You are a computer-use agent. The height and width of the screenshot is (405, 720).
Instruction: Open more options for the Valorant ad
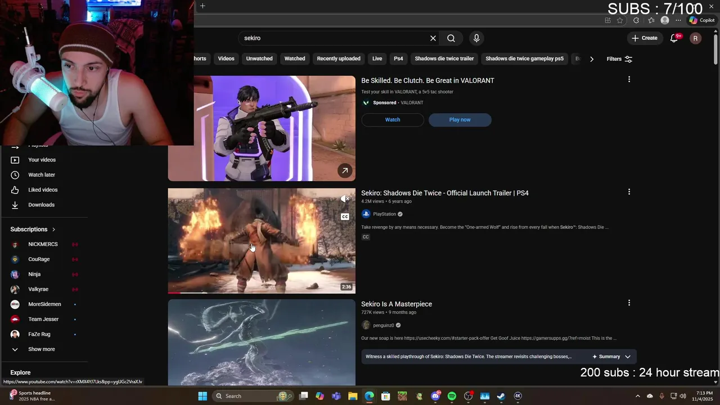tap(629, 79)
